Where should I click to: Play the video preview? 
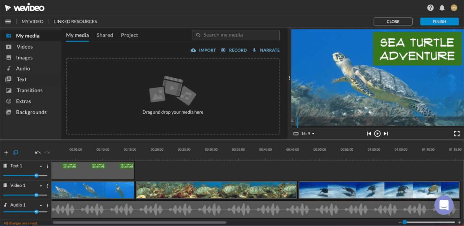pos(377,133)
